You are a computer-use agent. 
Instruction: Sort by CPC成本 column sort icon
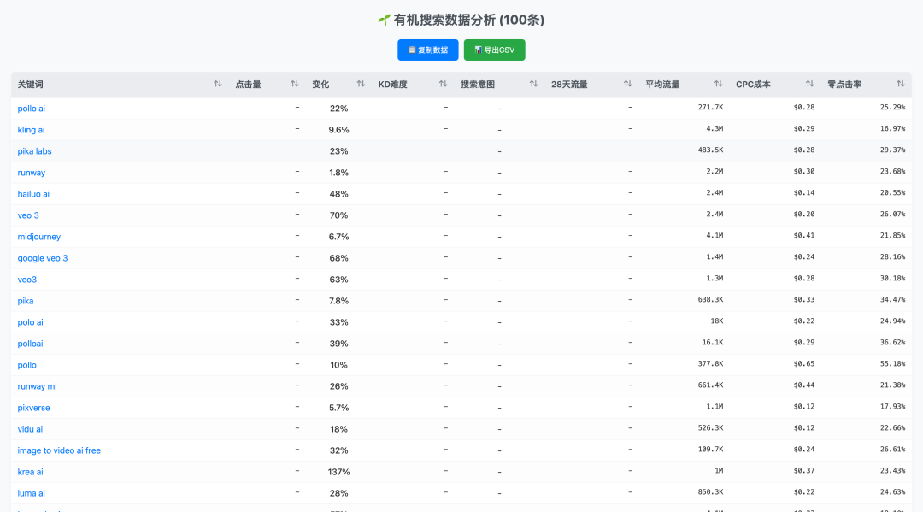coord(809,84)
